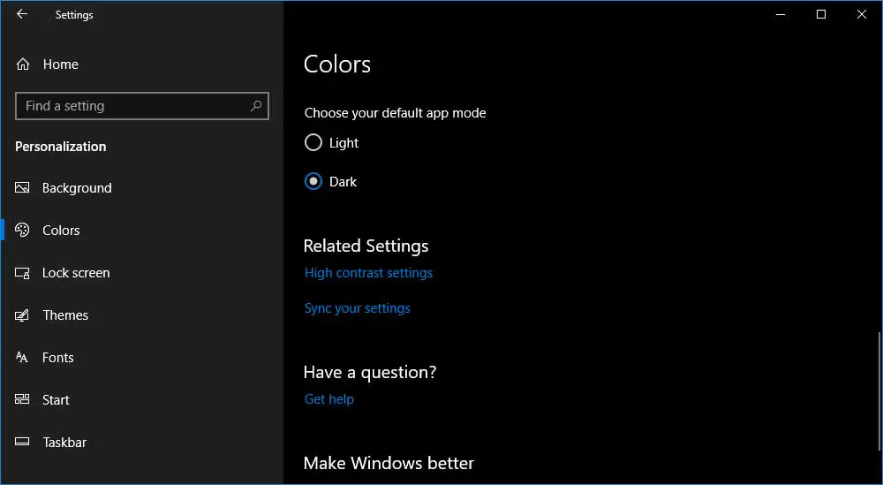Click the Get help link
Viewport: 883px width, 485px height.
[328, 399]
